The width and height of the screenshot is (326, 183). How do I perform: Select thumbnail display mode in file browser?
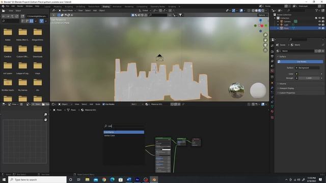tap(32, 21)
